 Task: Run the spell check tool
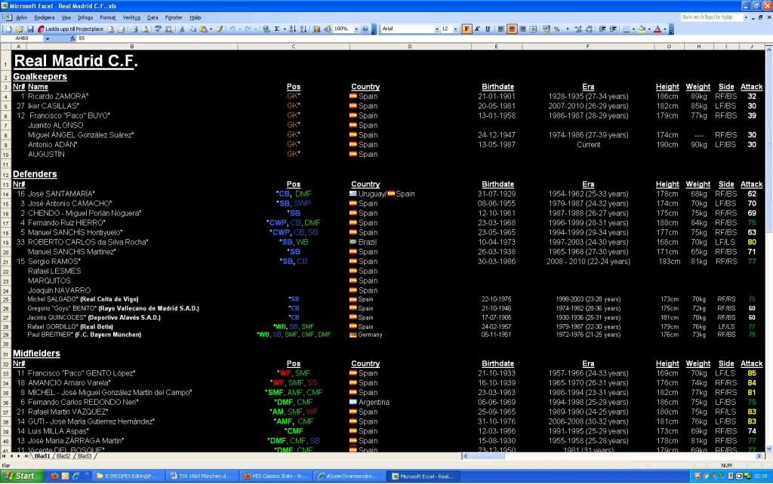click(159, 29)
